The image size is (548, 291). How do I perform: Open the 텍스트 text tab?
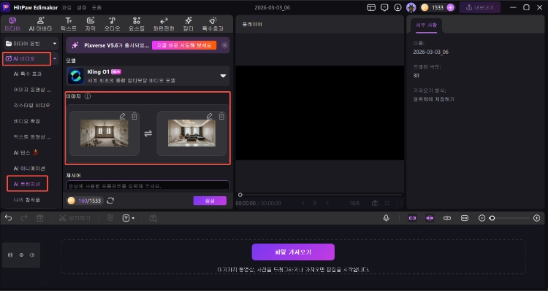coord(69,24)
